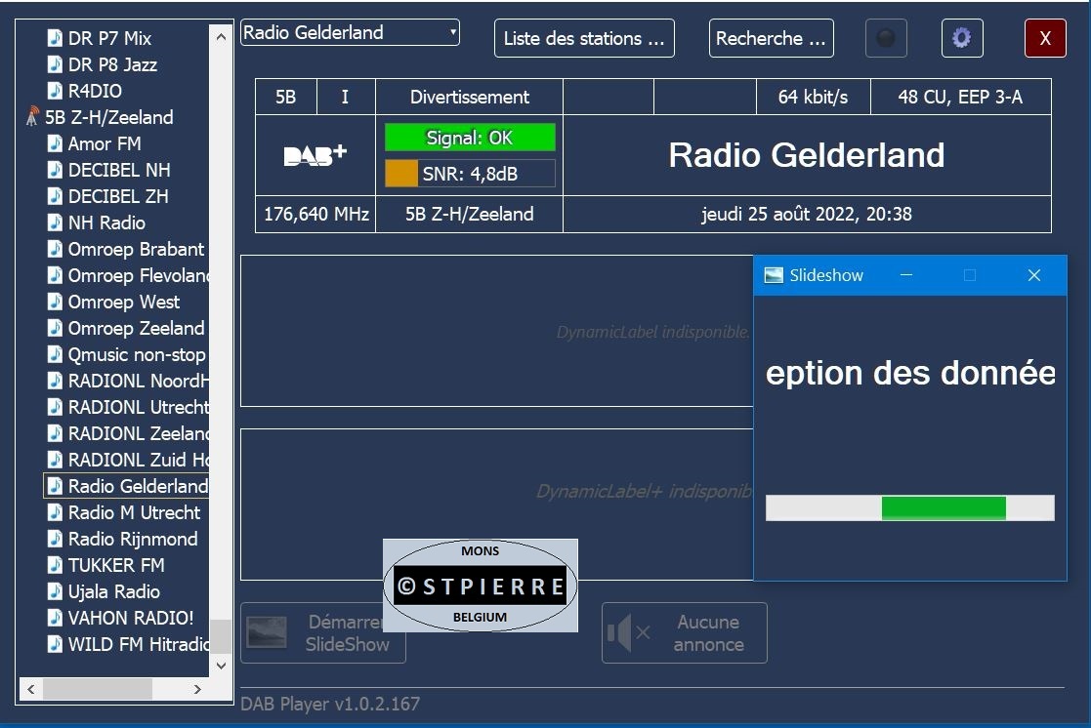Click the green Slideshow progress bar
Viewport: 1091px width, 728px height.
coord(944,508)
